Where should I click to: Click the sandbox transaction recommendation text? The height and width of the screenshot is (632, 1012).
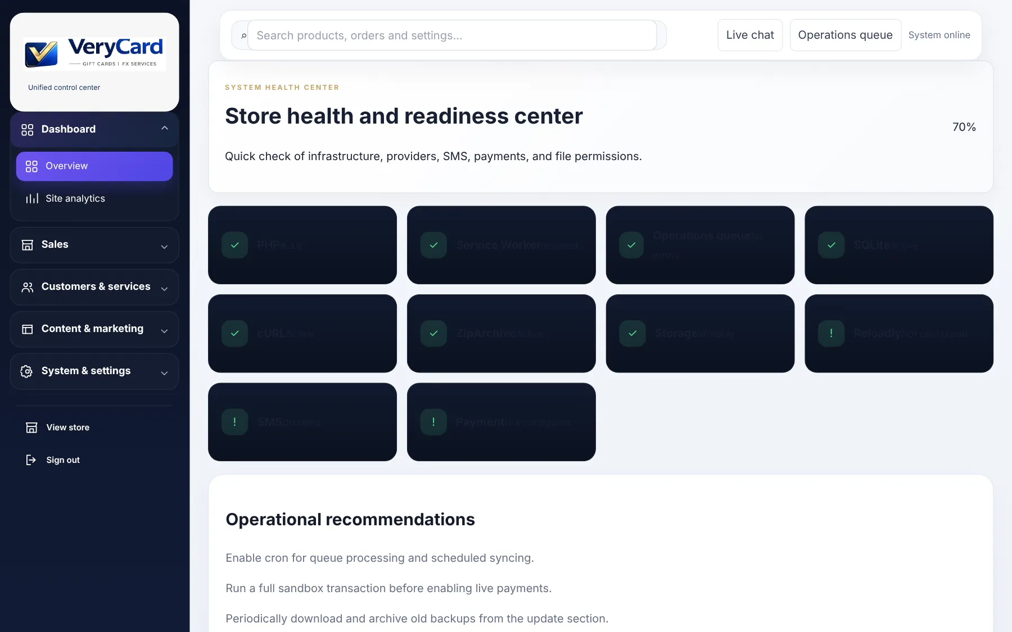[388, 588]
